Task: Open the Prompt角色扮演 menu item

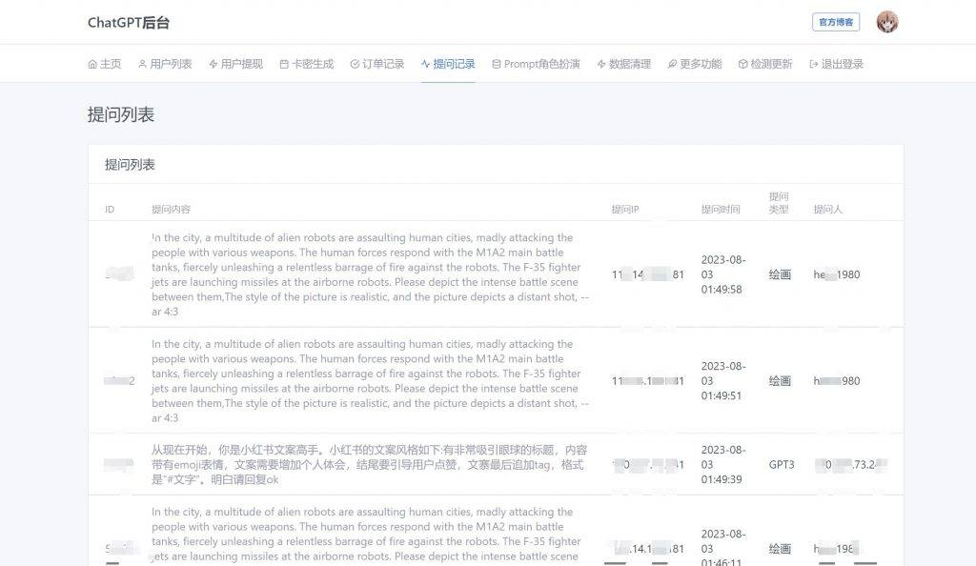Action: click(x=536, y=64)
